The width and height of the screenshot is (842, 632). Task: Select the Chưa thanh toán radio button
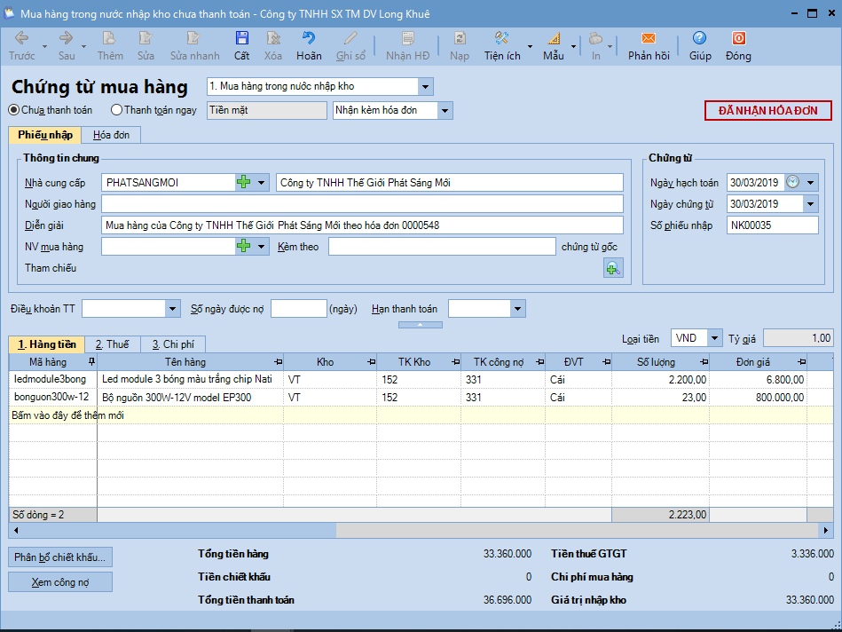[x=14, y=110]
